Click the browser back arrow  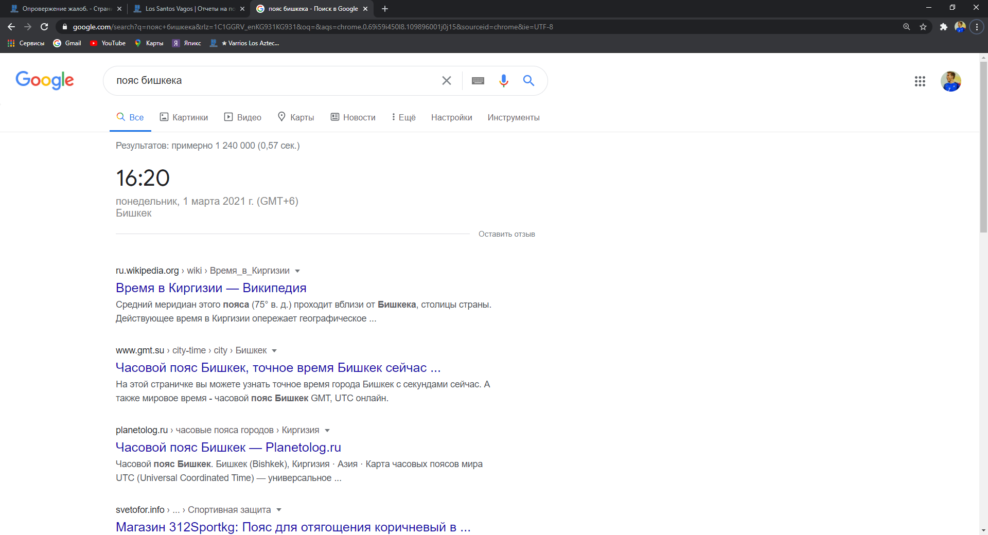(x=11, y=27)
